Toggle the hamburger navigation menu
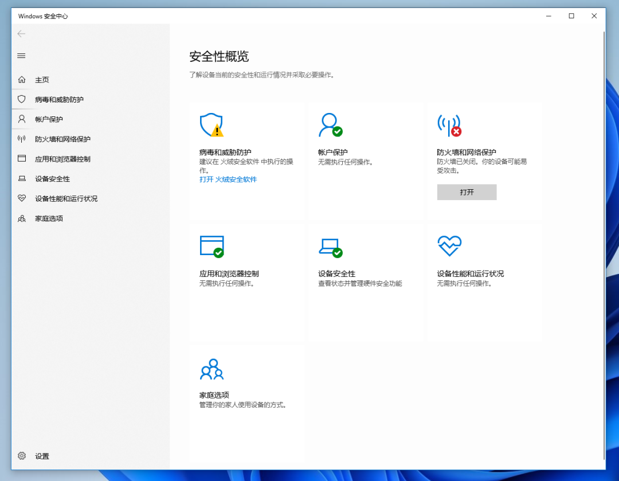 pyautogui.click(x=21, y=56)
